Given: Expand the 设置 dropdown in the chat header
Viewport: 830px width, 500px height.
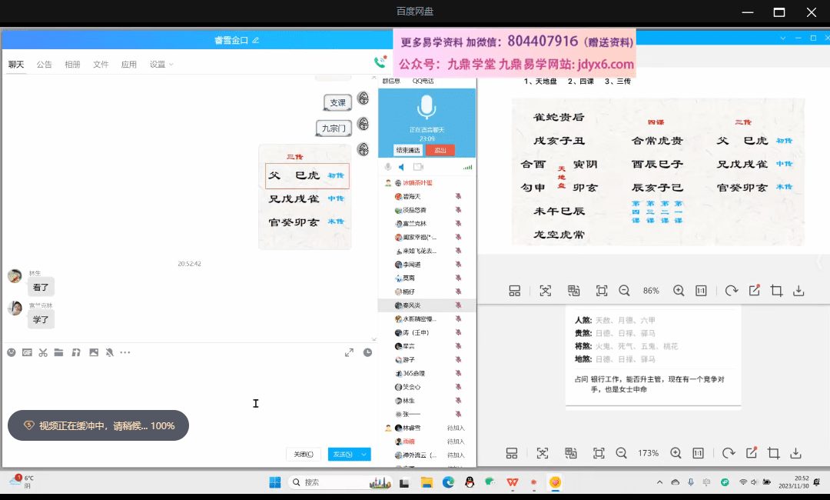Looking at the screenshot, I should pos(161,65).
